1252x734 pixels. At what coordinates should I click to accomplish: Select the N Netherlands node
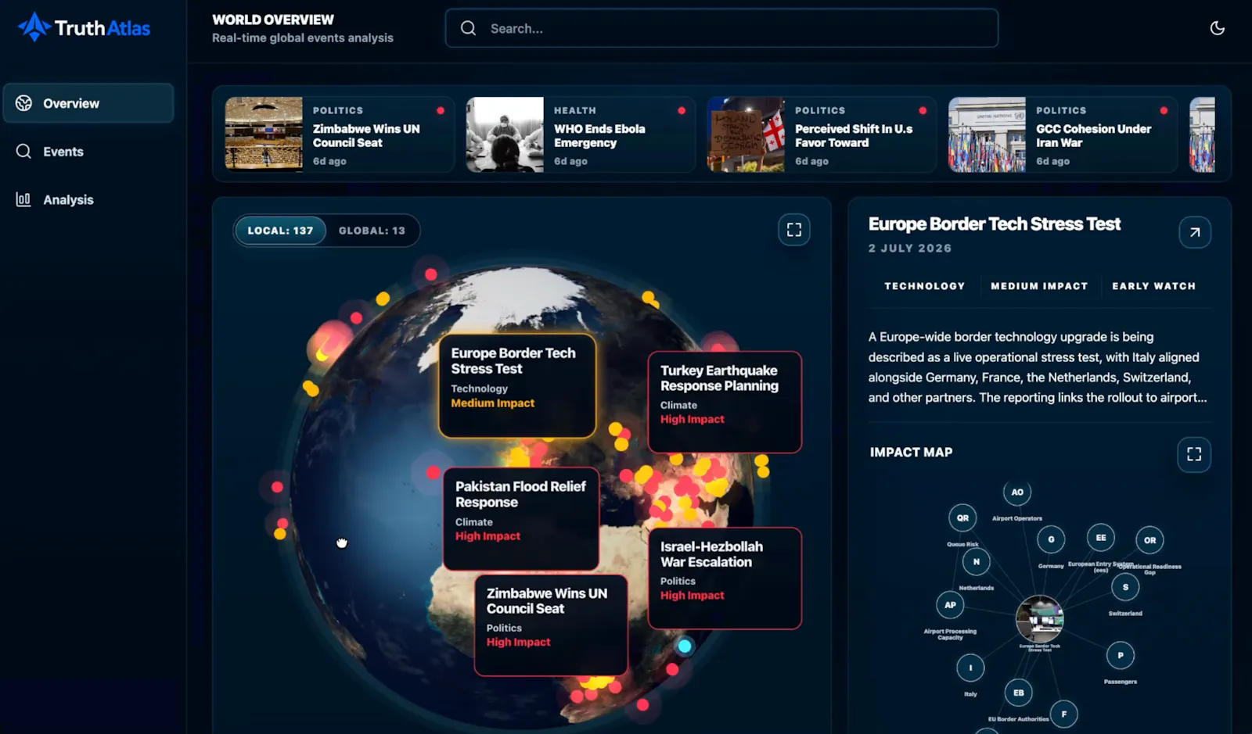coord(976,562)
